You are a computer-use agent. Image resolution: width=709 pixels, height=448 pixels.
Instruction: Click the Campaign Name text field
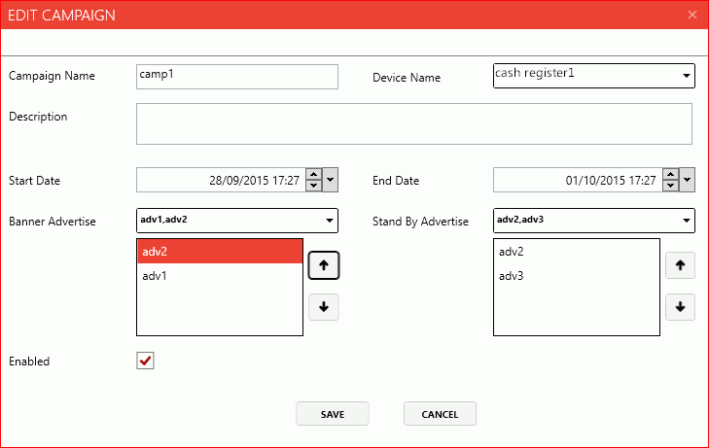pos(237,77)
